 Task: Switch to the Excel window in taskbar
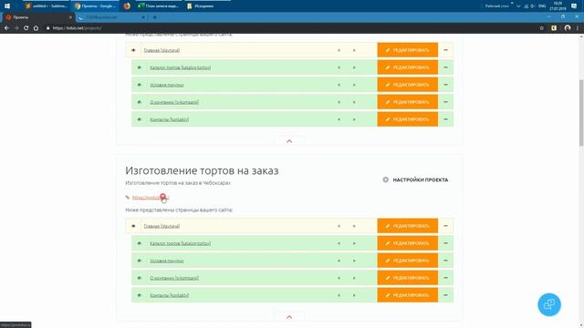(158, 6)
